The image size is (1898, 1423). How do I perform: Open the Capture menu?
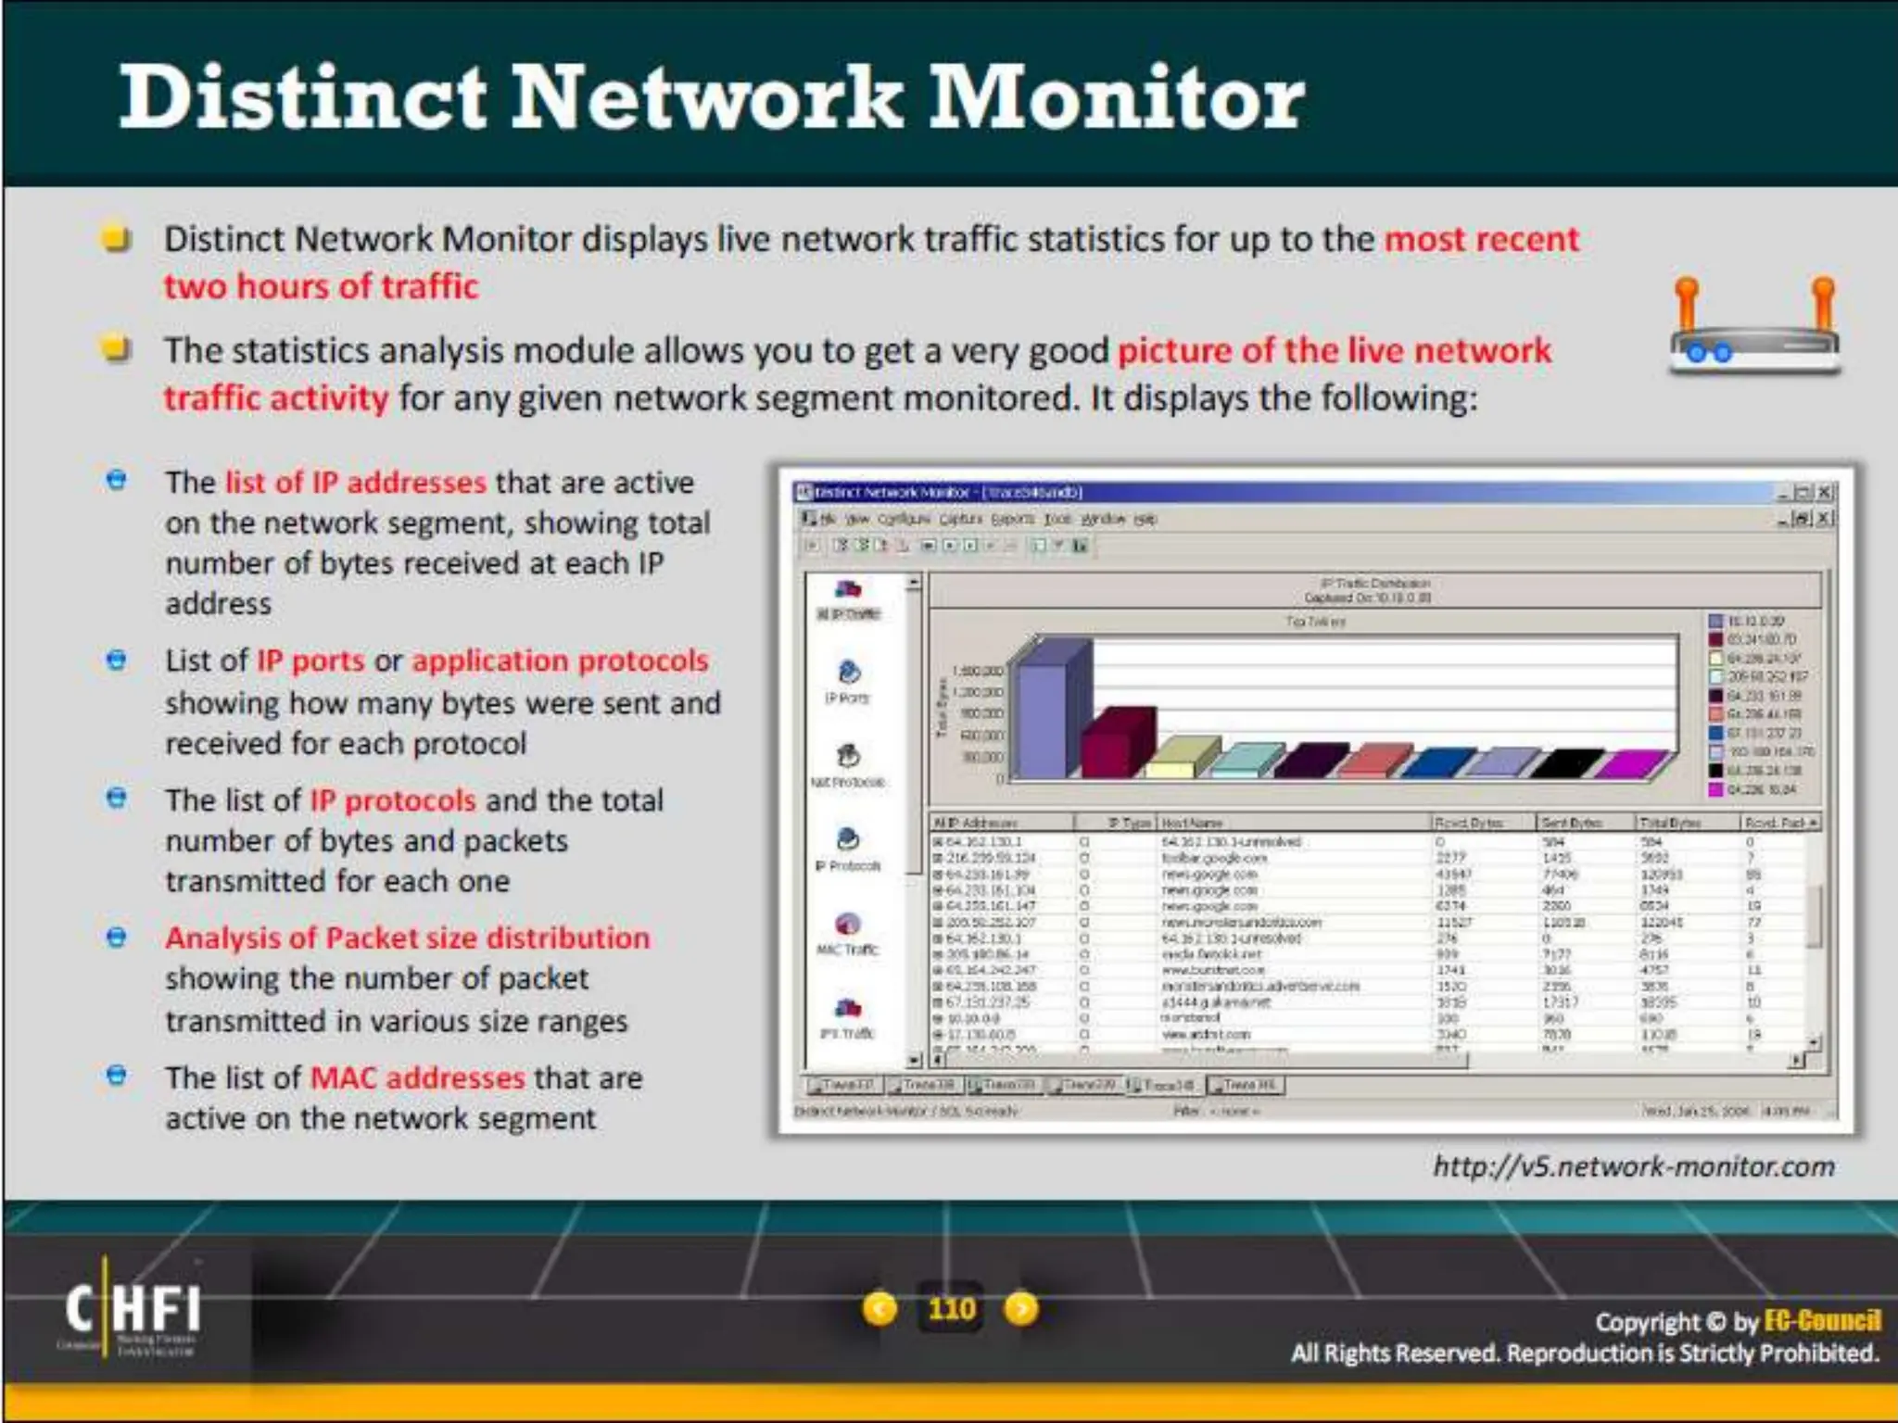tap(960, 519)
